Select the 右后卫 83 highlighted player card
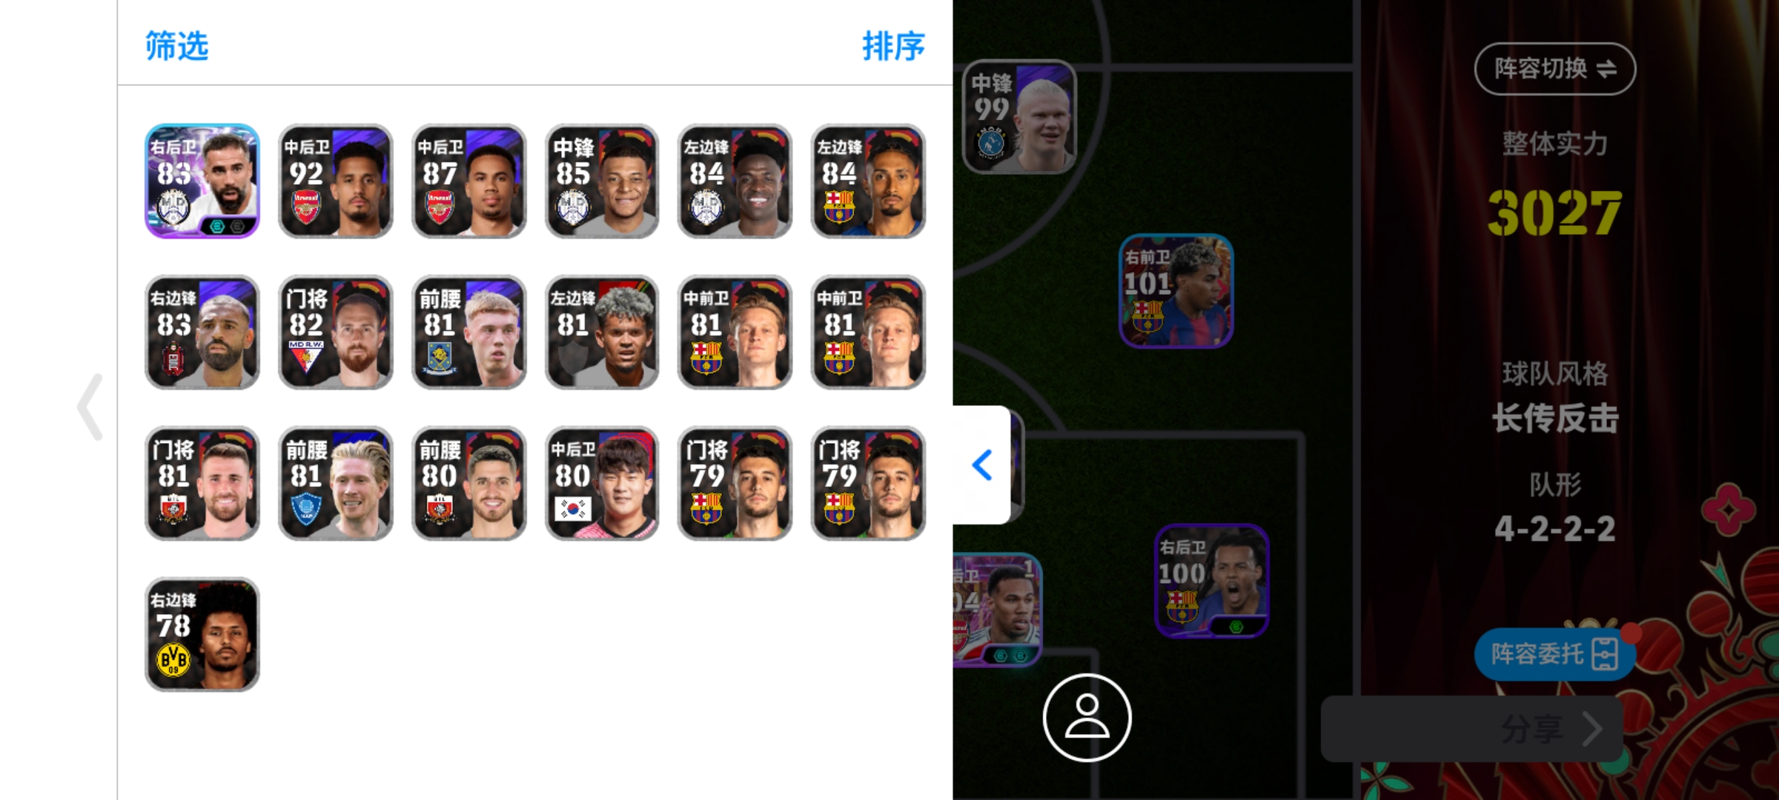Image resolution: width=1779 pixels, height=800 pixels. (x=202, y=181)
